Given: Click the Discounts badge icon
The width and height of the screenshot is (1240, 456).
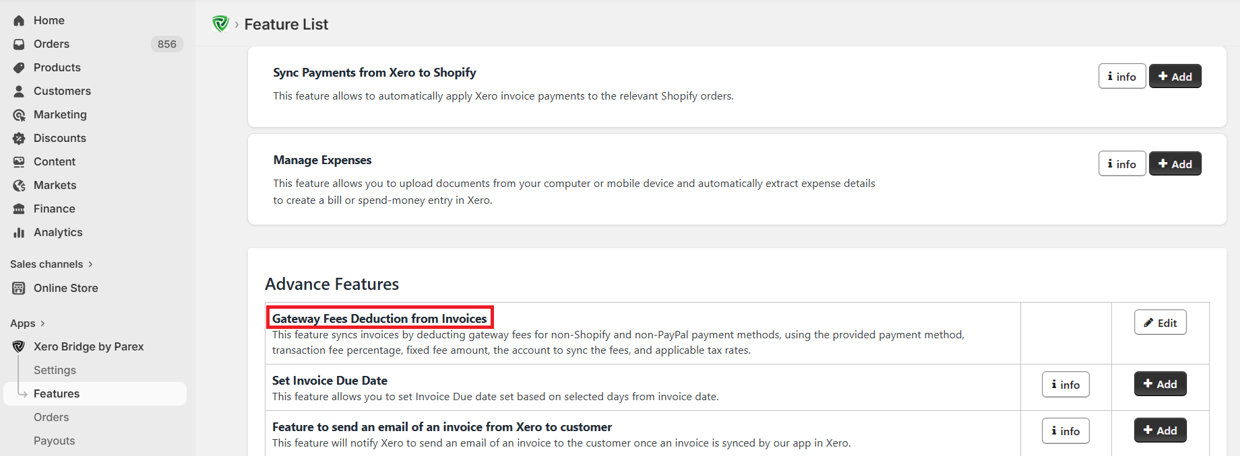Looking at the screenshot, I should (x=19, y=139).
